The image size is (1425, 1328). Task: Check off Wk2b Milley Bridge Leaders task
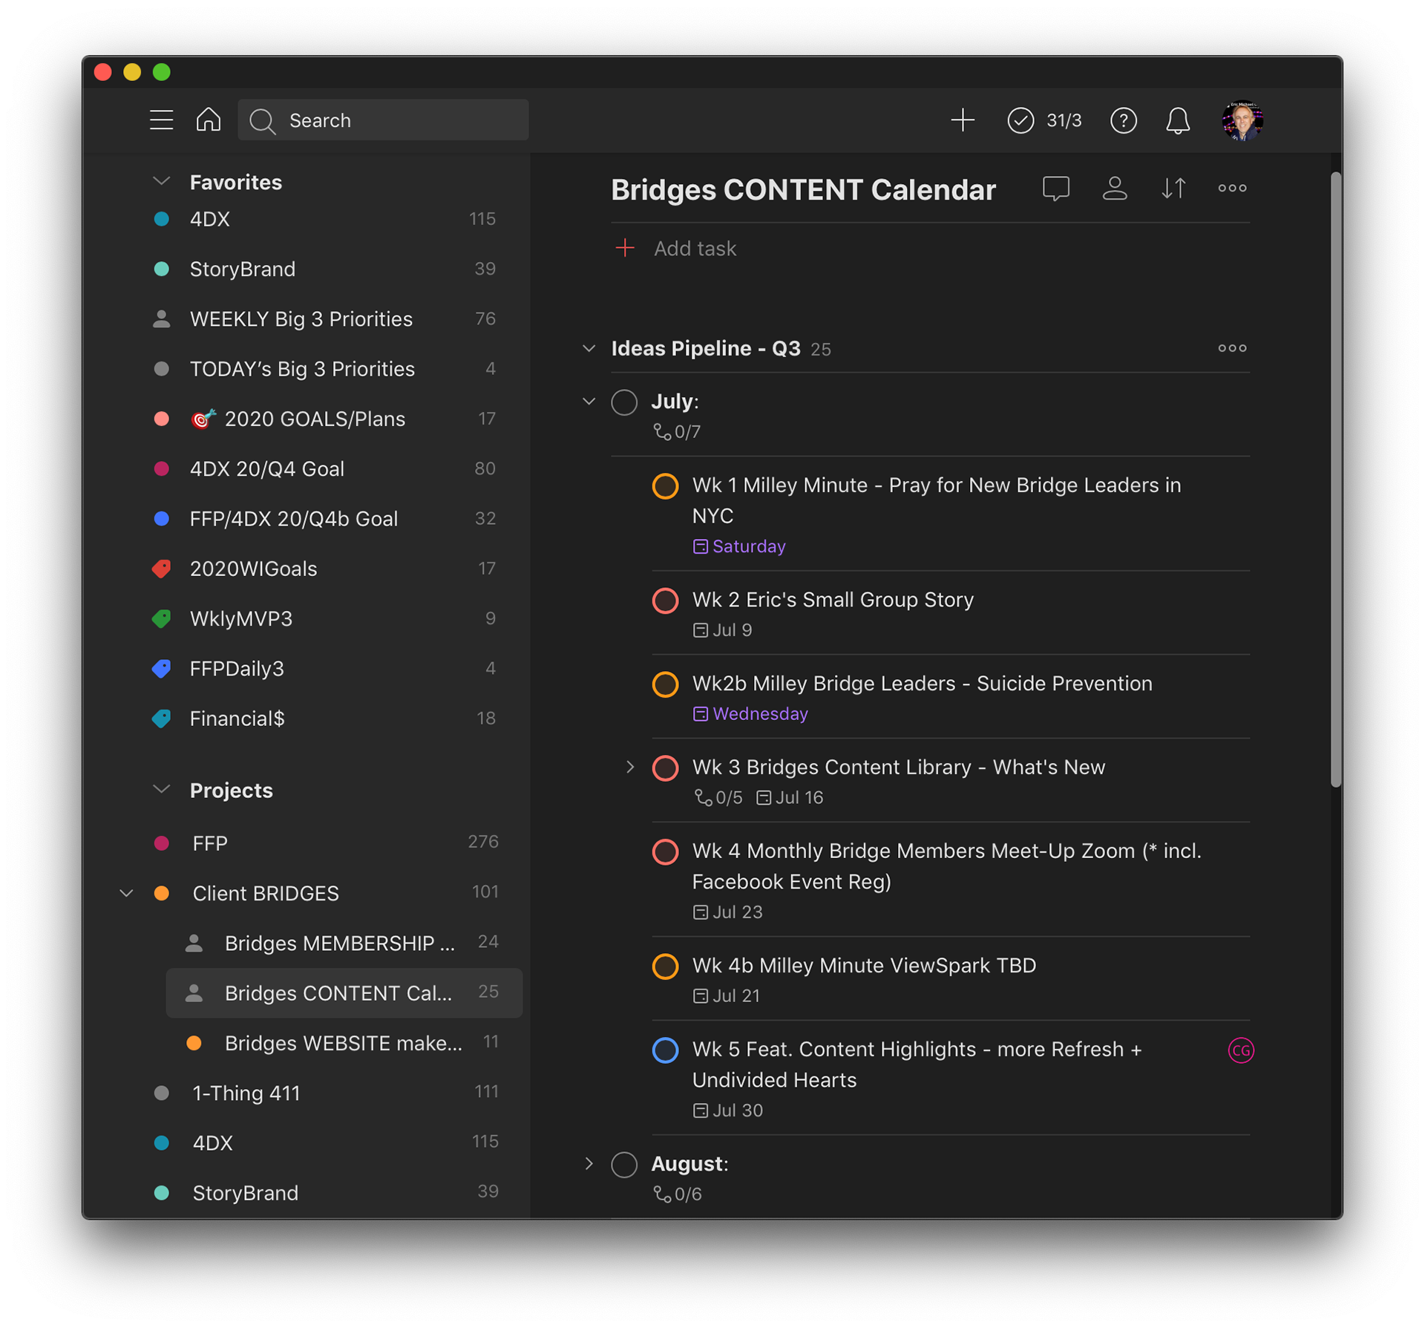click(x=665, y=684)
